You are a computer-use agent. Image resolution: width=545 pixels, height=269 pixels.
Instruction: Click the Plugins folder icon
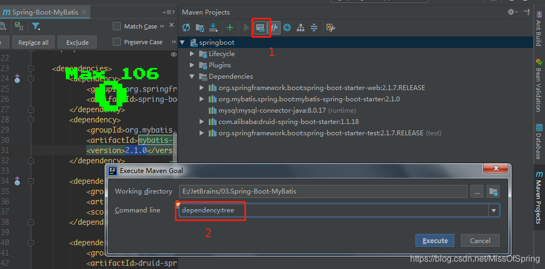point(203,65)
